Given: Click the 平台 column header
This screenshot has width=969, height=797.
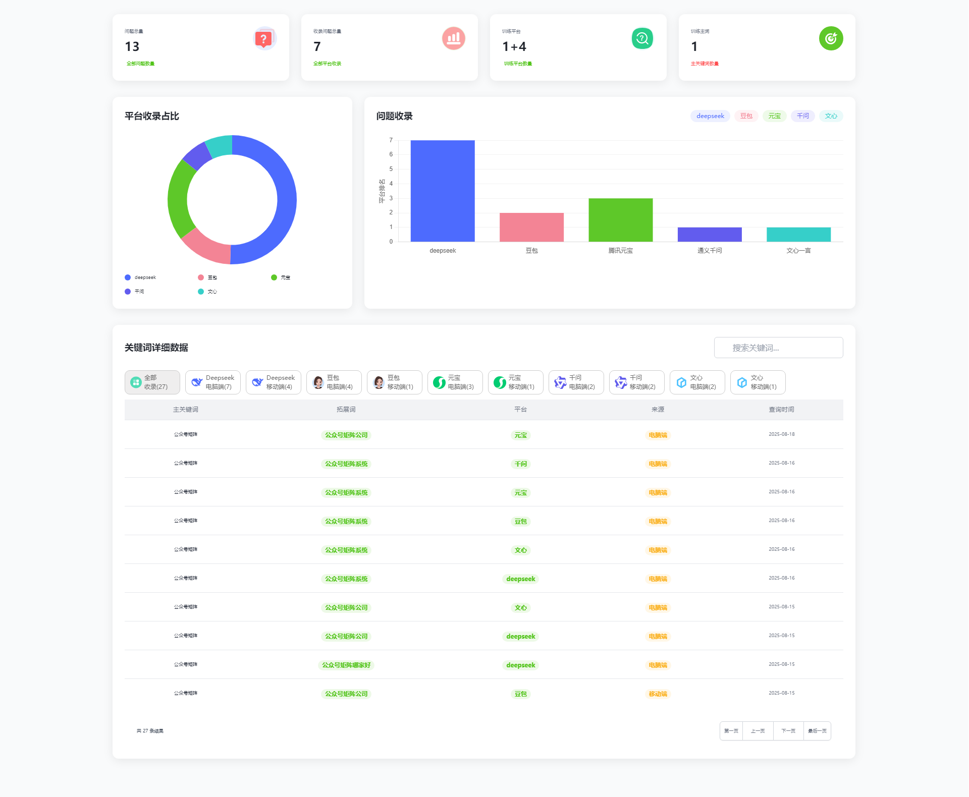Looking at the screenshot, I should coord(521,410).
